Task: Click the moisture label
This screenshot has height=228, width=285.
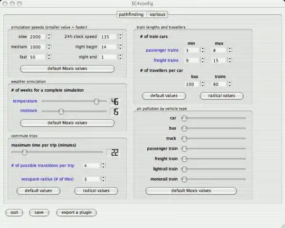Action: pyautogui.click(x=28, y=111)
